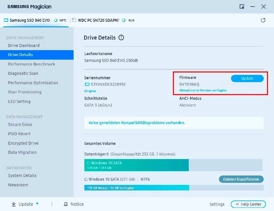Refresh drive information with the circular arrow icon
Image resolution: width=274 pixels, height=211 pixels.
[263, 20]
